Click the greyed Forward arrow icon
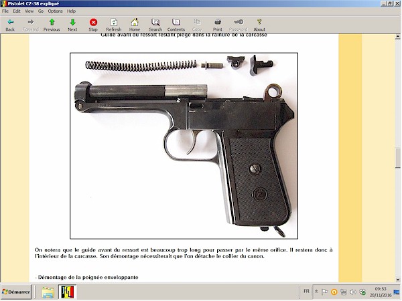The image size is (402, 301). (31, 22)
